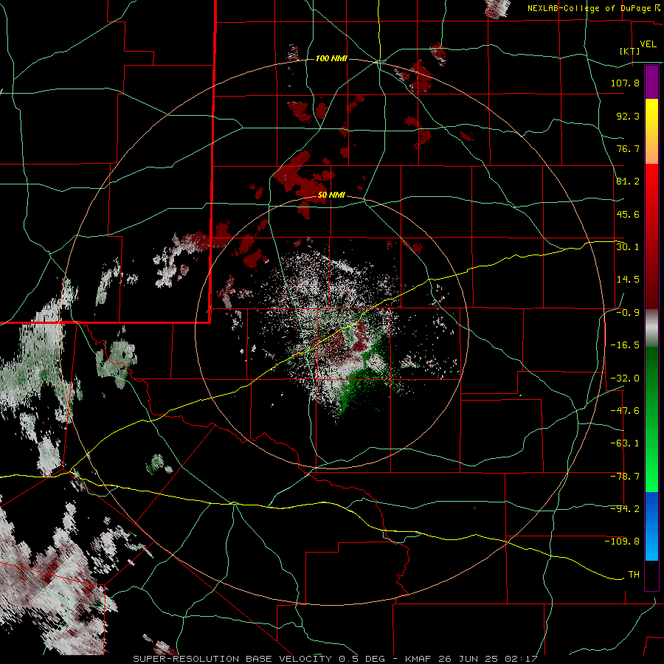Click the 107.8 velocity scale value
Image resolution: width=664 pixels, height=664 pixels.
625,83
